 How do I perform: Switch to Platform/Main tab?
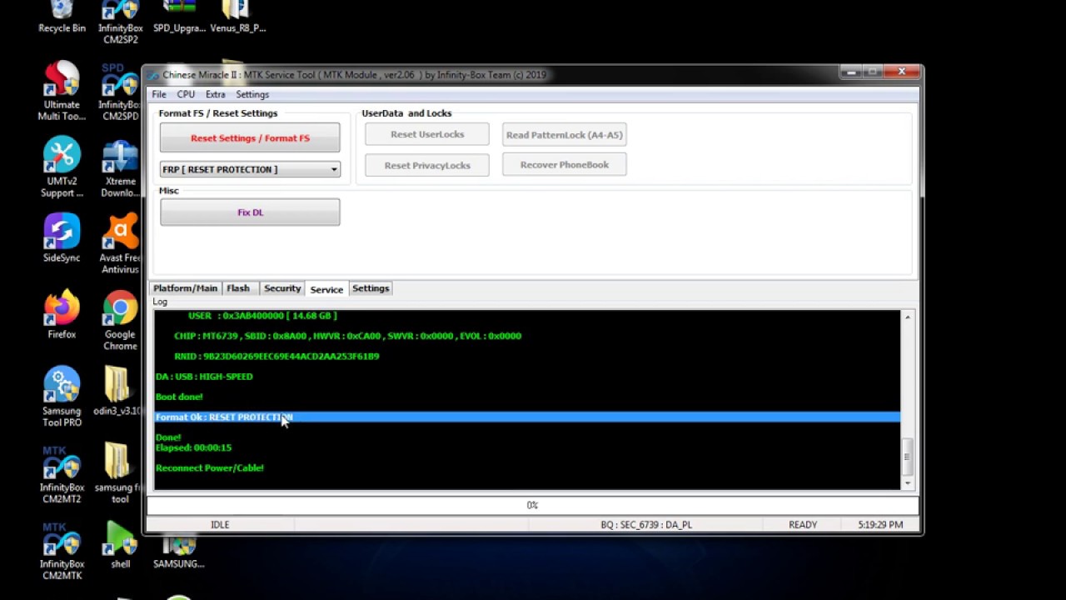click(185, 288)
